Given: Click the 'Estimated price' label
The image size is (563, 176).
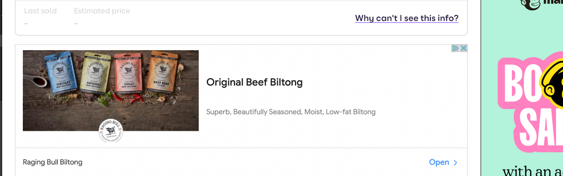Looking at the screenshot, I should point(102,11).
